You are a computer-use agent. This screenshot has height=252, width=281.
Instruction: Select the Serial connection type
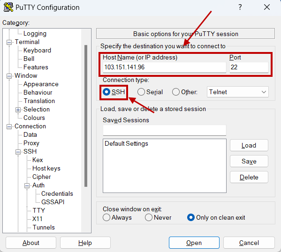(x=141, y=92)
